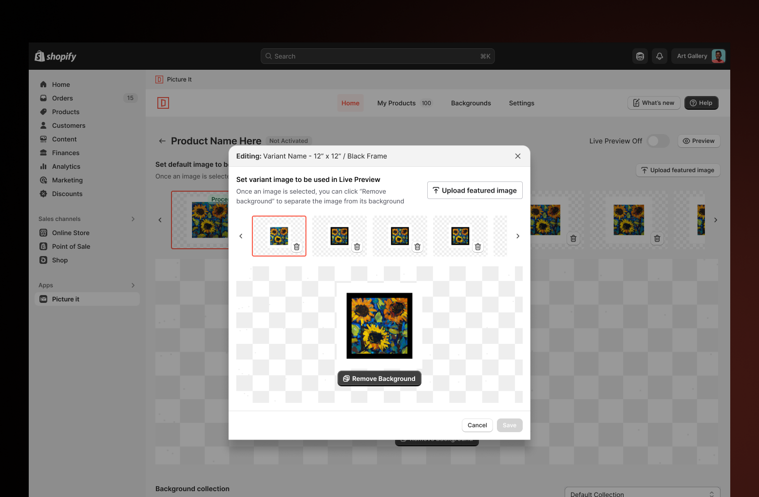Open Analytics in the sidebar

87,166
